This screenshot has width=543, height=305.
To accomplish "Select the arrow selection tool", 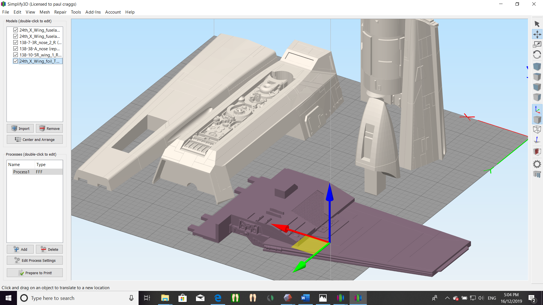I will 537,24.
